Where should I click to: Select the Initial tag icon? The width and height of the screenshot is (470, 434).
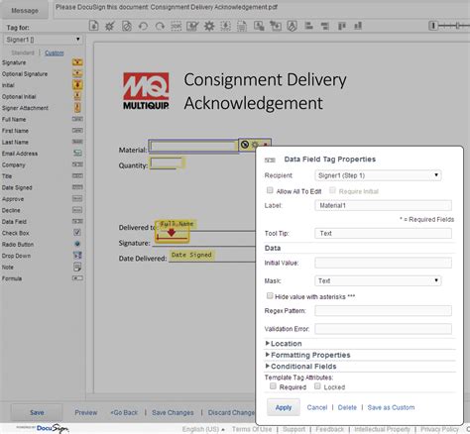click(77, 85)
